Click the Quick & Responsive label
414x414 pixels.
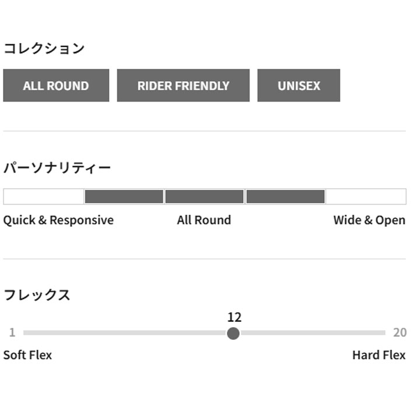pyautogui.click(x=58, y=220)
